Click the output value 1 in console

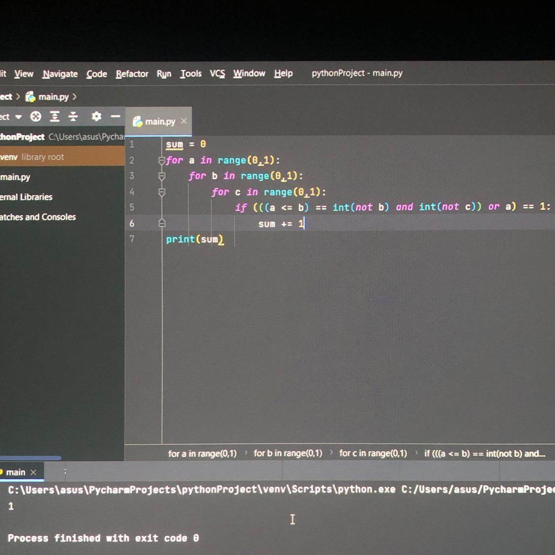click(x=11, y=506)
